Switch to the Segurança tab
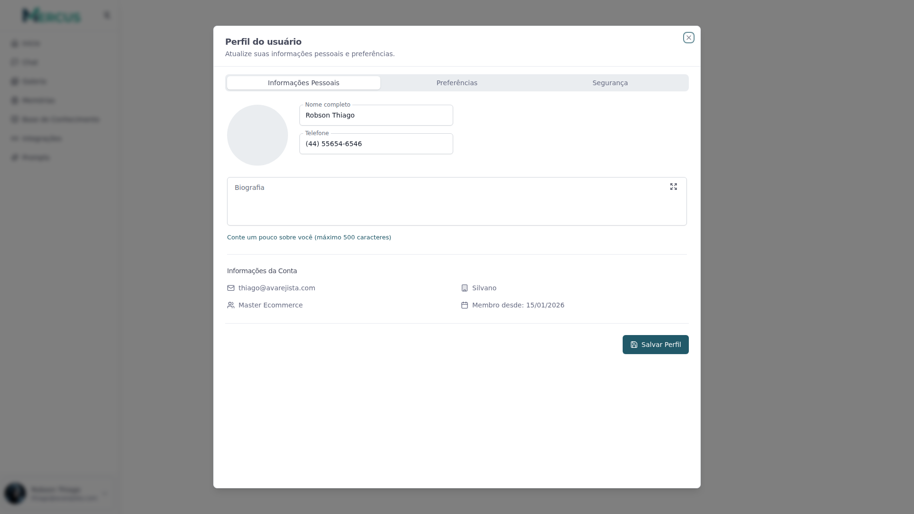This screenshot has width=914, height=514. click(x=610, y=83)
